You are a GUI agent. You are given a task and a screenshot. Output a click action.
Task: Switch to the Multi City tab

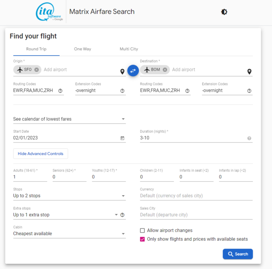tap(129, 49)
